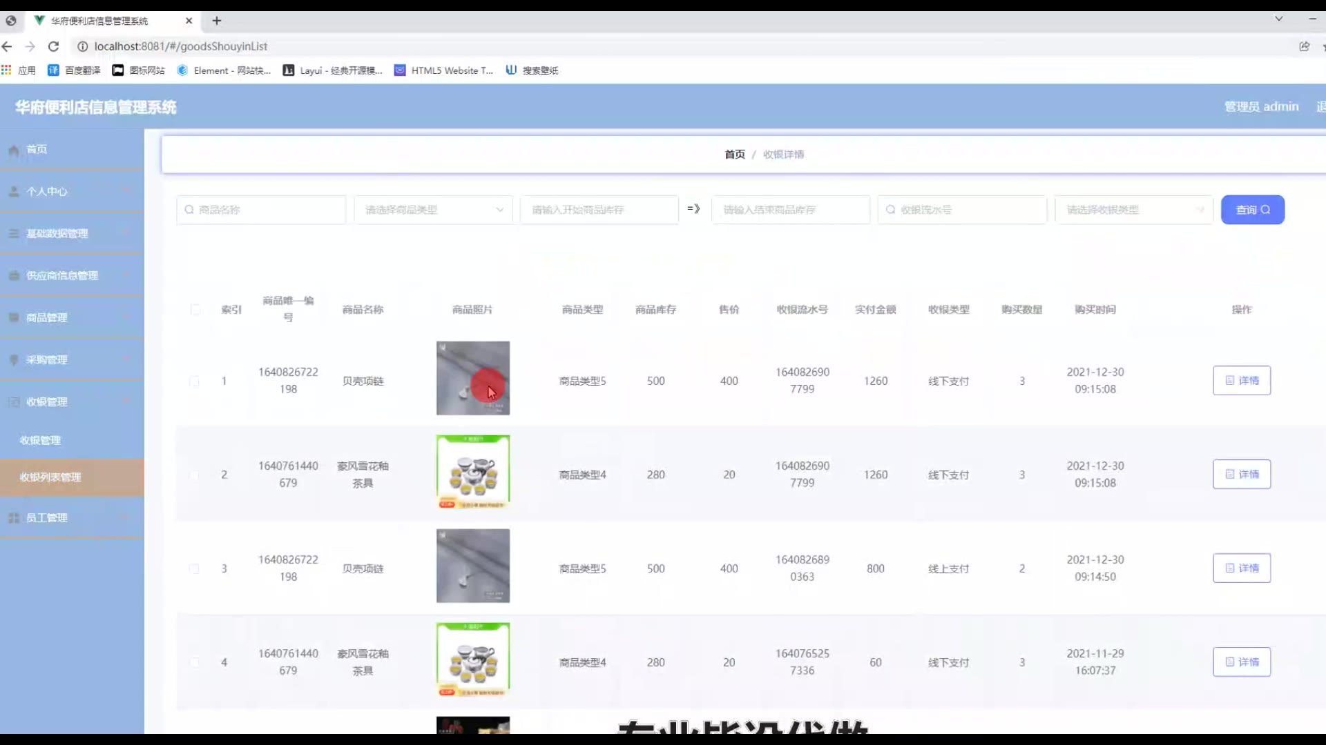This screenshot has height=745, width=1326.
Task: Click the user icon next to 个人中心
Action: [14, 192]
